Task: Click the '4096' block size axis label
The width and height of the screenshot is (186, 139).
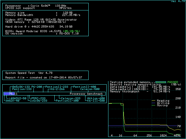Action: [177, 136]
